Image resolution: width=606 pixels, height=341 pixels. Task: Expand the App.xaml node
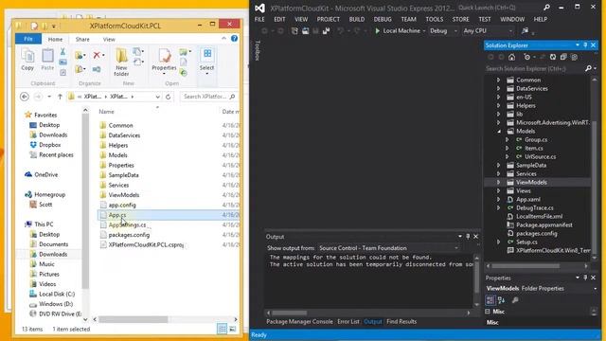pyautogui.click(x=499, y=200)
